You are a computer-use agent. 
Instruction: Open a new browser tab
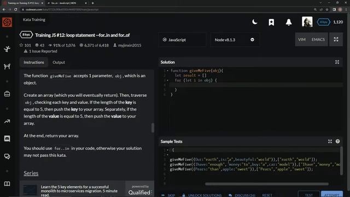pyautogui.click(x=92, y=3)
